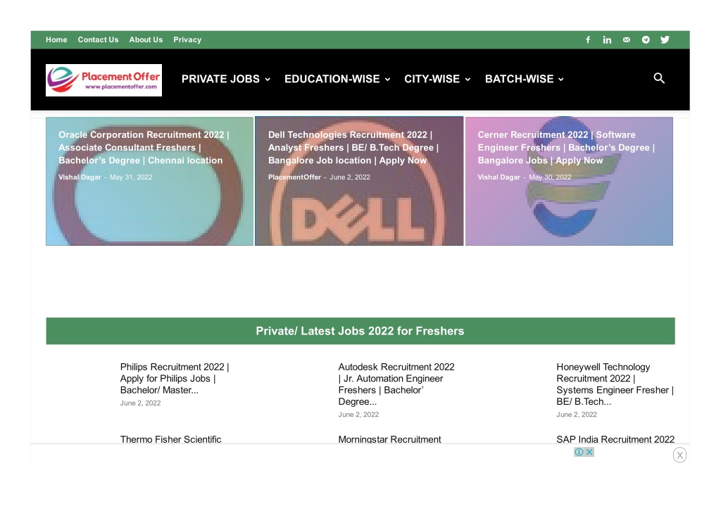Open Thermo Fisher Scientific job post

pos(170,439)
